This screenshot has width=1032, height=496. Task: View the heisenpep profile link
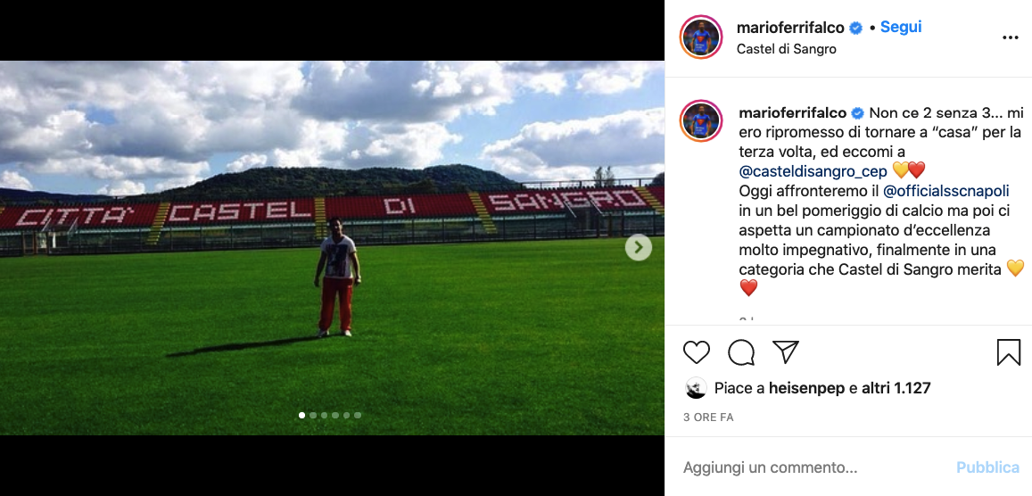(807, 388)
